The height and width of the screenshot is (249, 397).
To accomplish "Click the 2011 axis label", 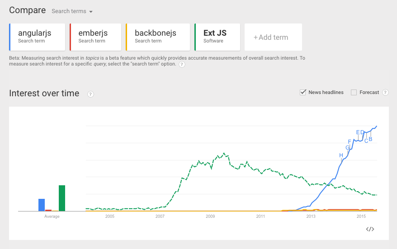I will (x=260, y=216).
